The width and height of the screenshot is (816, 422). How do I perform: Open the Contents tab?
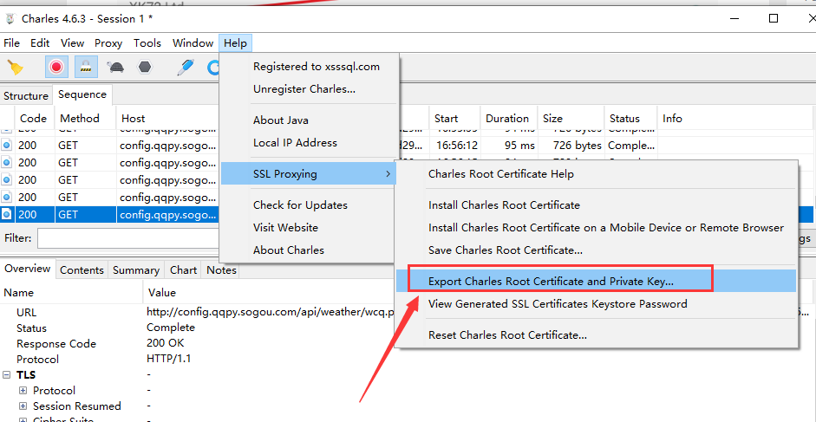[82, 269]
